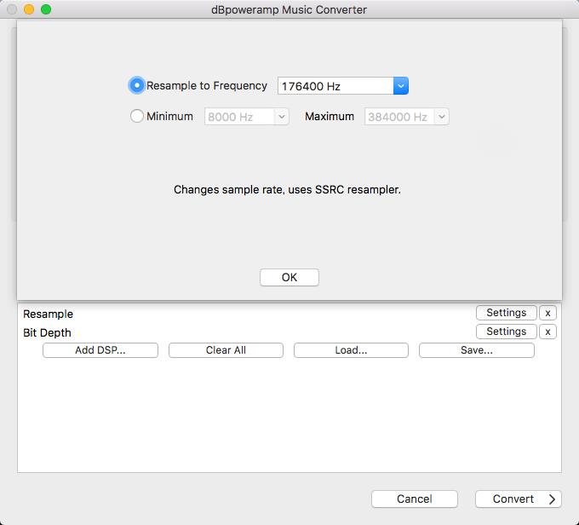Select the Resample to Frequency radio button
Image resolution: width=579 pixels, height=525 pixels.
[136, 85]
